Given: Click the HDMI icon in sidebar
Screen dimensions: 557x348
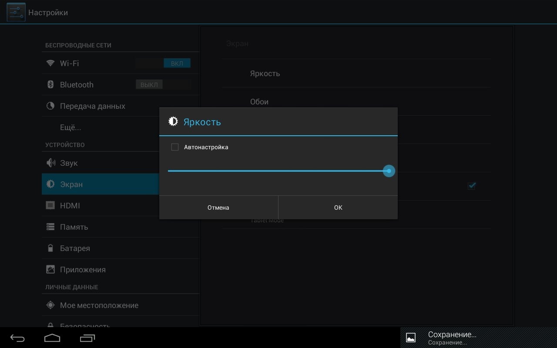Looking at the screenshot, I should [x=50, y=205].
